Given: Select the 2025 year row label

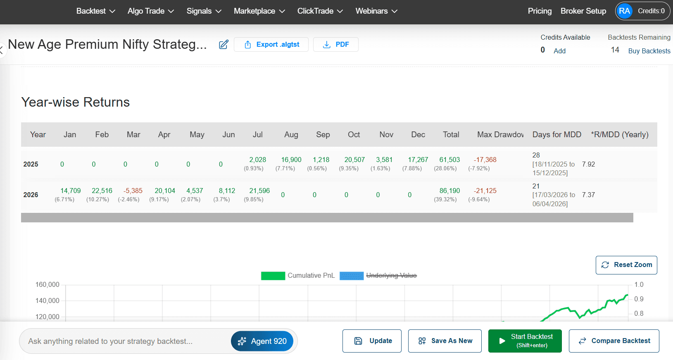Looking at the screenshot, I should point(31,165).
